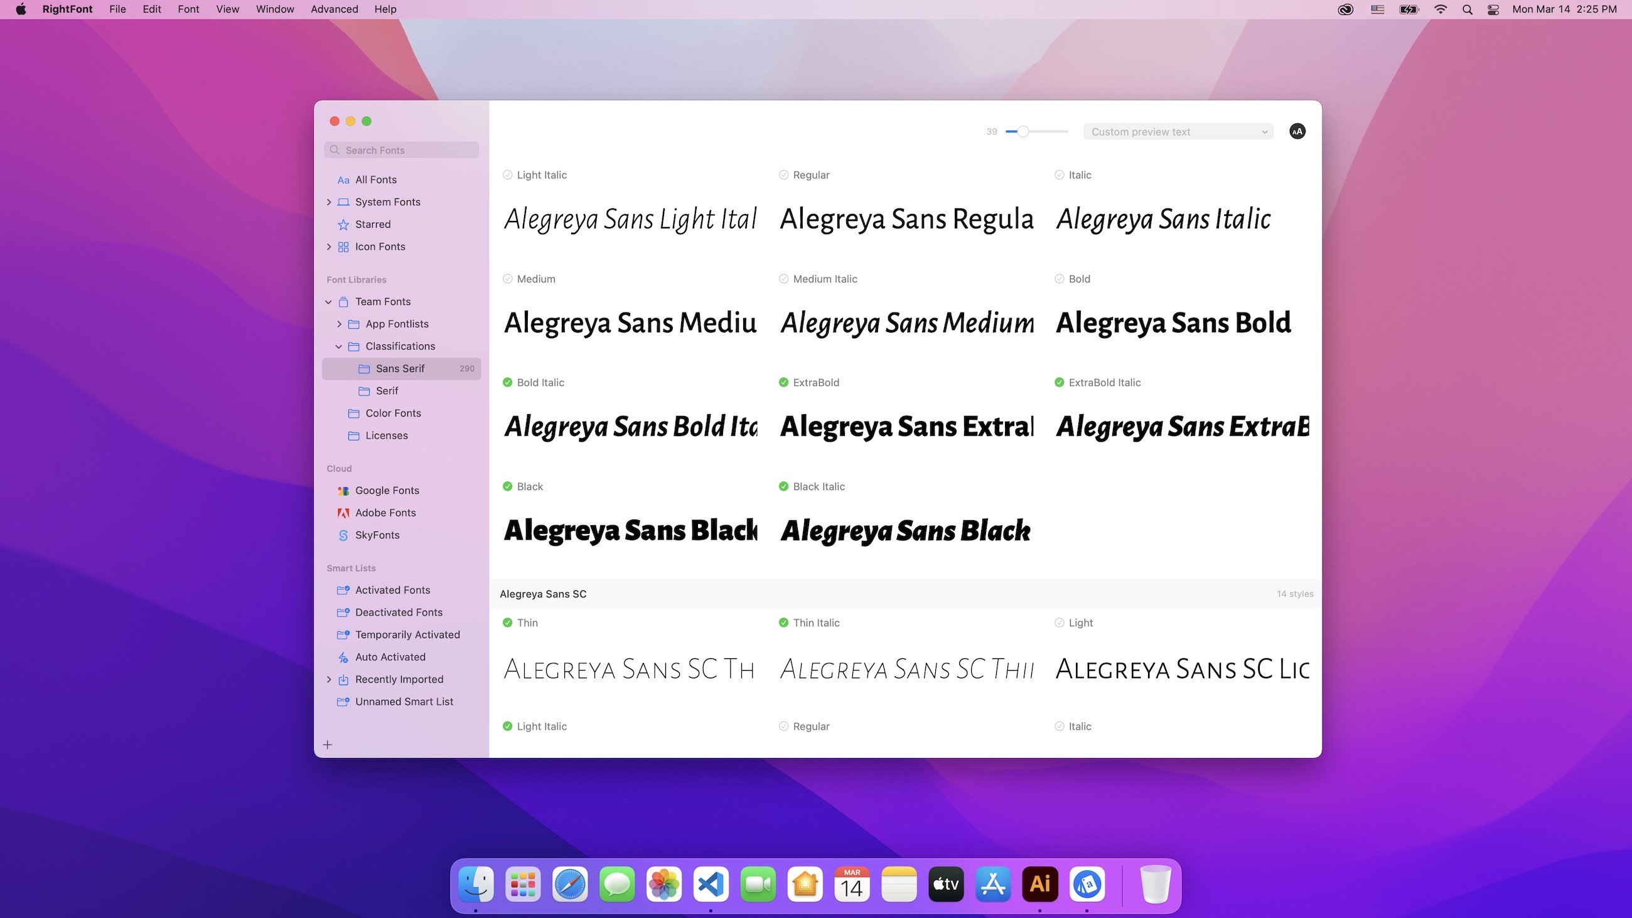Toggle activation status on ExtraBold style
Screen dimensions: 1632x918
coord(783,382)
